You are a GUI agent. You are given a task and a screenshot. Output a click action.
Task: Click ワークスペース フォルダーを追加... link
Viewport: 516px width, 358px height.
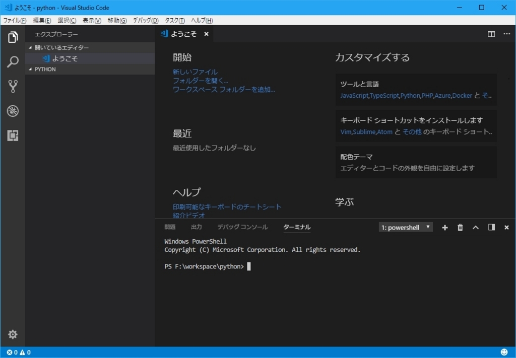(x=224, y=90)
